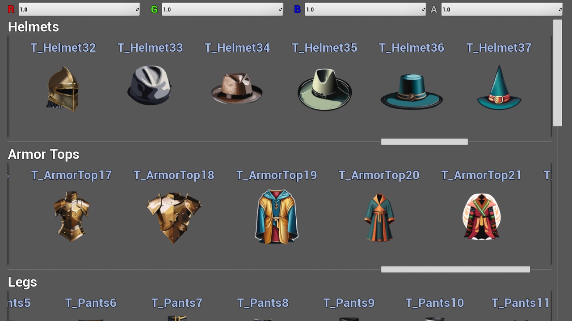Click the blue channel value field

point(365,9)
